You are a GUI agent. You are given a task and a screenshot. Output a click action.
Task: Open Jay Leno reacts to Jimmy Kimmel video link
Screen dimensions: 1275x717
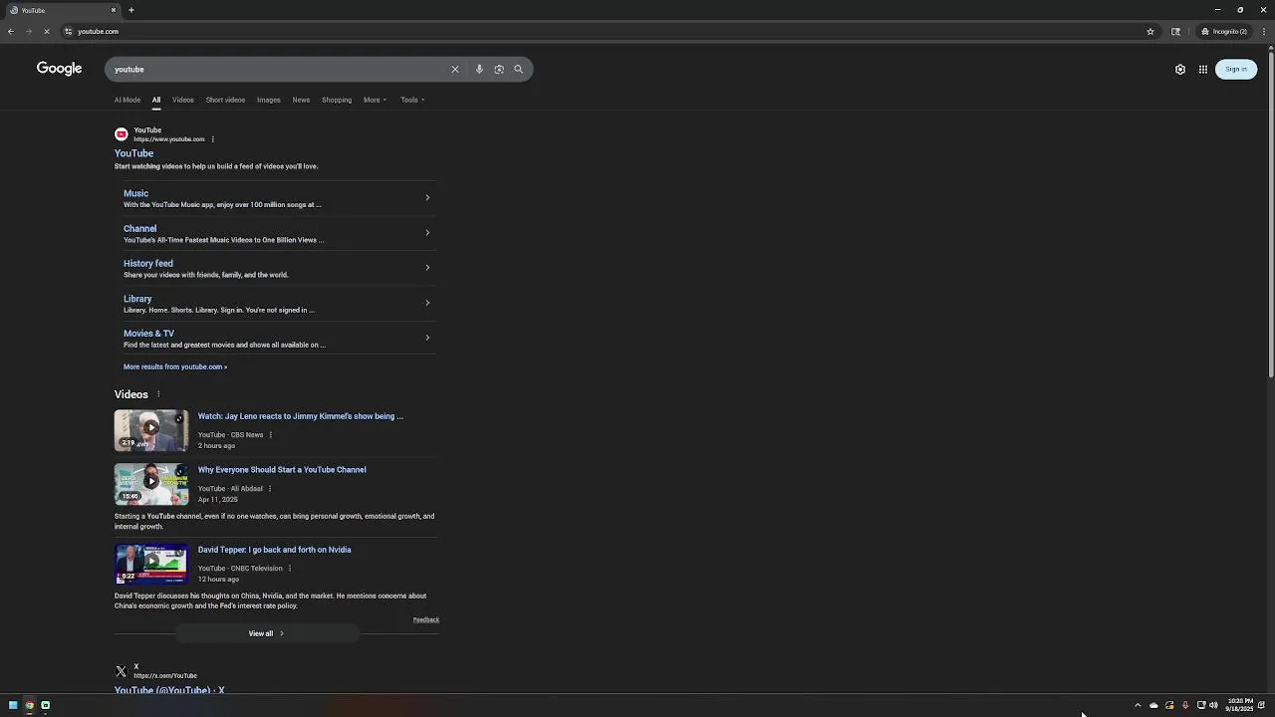300,416
